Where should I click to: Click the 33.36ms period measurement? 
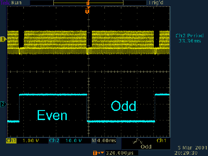[x=190, y=41]
